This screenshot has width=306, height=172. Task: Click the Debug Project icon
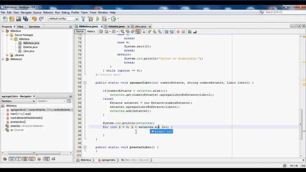click(x=104, y=19)
